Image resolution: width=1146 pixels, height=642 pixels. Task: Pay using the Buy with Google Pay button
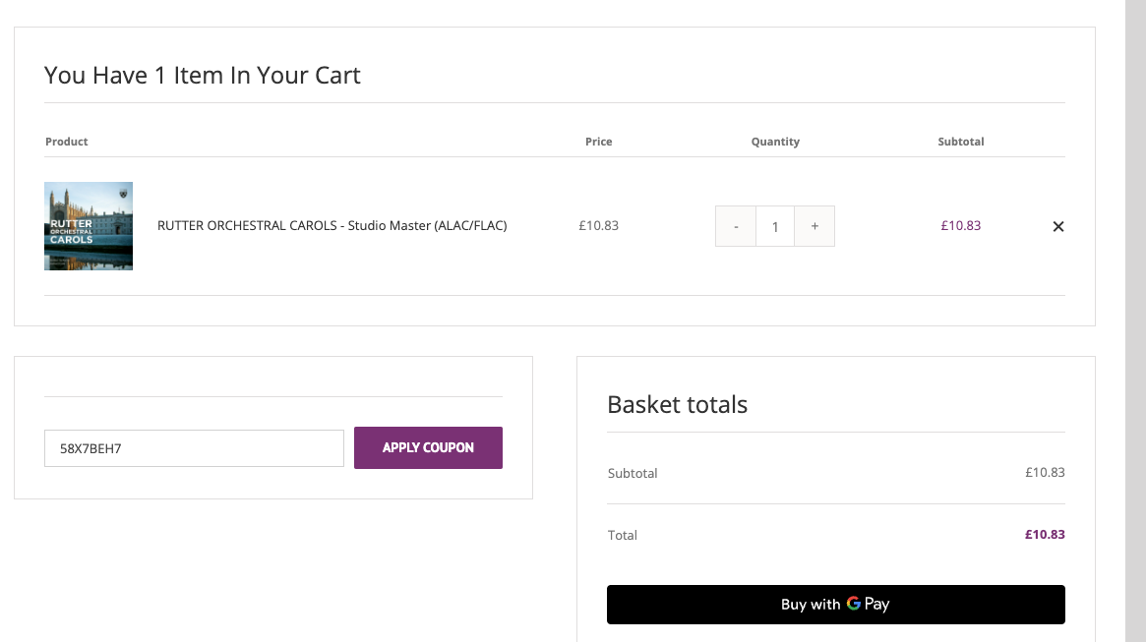tap(835, 605)
